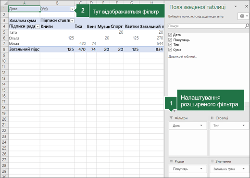This screenshot has width=250, height=178.
Task: Close the PivotTable fields pane
Action: click(247, 6)
